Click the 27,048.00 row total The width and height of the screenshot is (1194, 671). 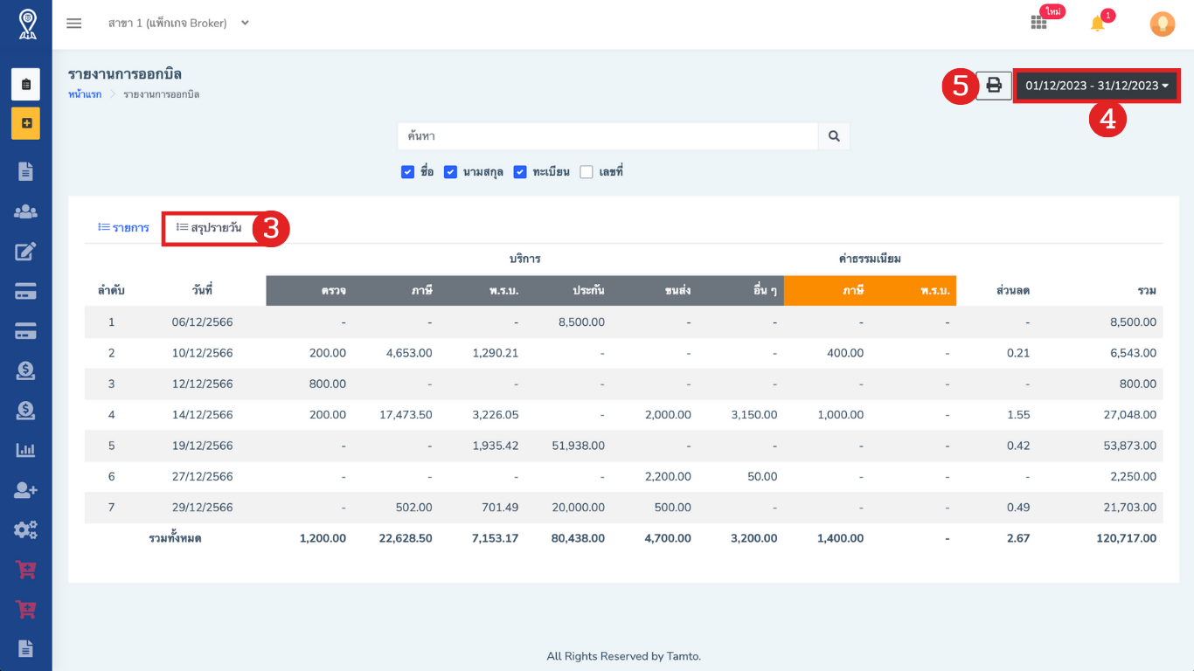[x=1129, y=415]
